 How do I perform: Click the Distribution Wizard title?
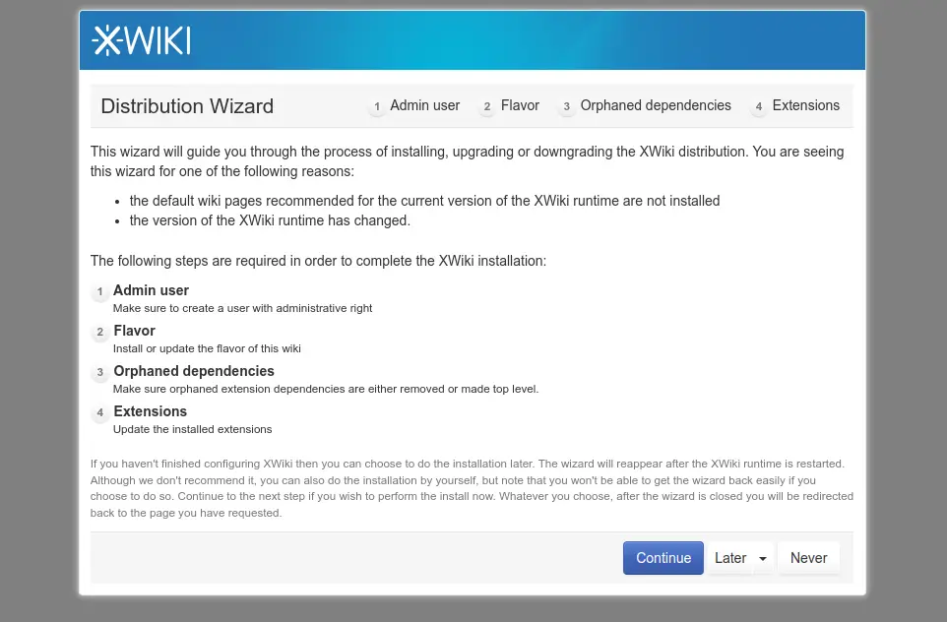pos(187,106)
